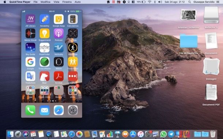Open Settings gear in the iPhone dock
This screenshot has width=223, height=139.
pos(73,110)
